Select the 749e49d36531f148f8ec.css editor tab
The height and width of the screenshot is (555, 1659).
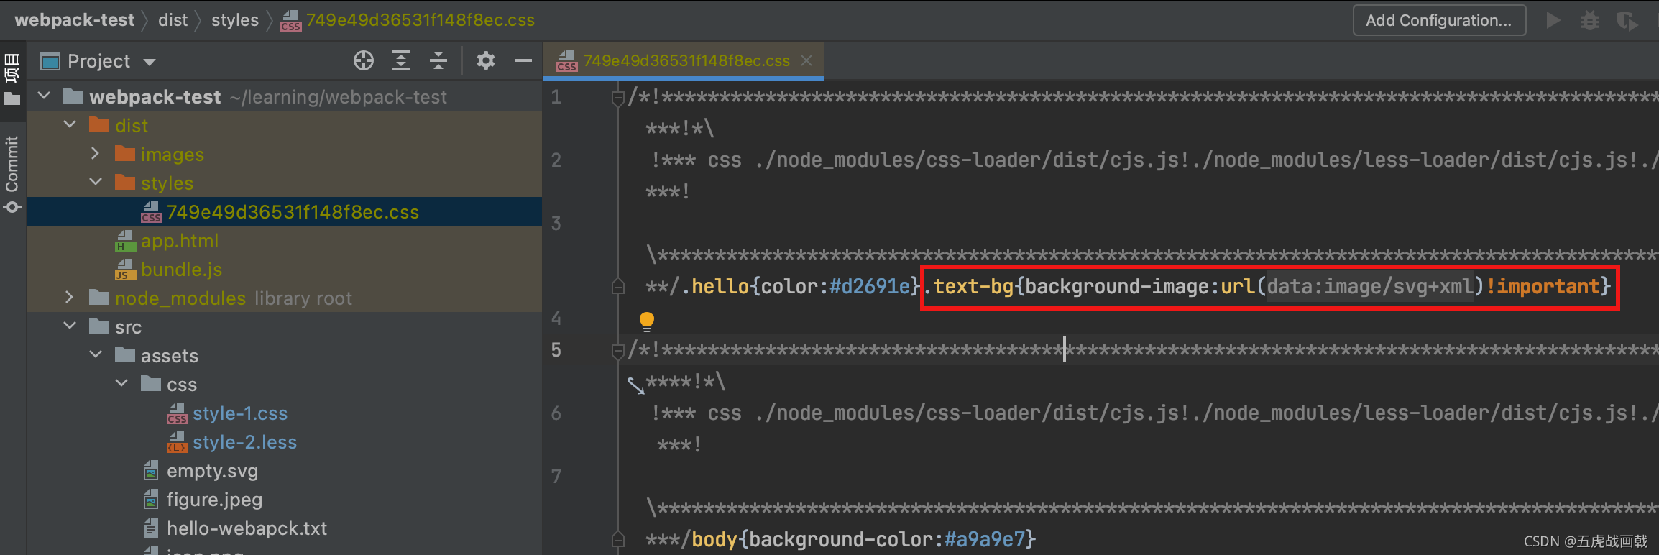(683, 61)
